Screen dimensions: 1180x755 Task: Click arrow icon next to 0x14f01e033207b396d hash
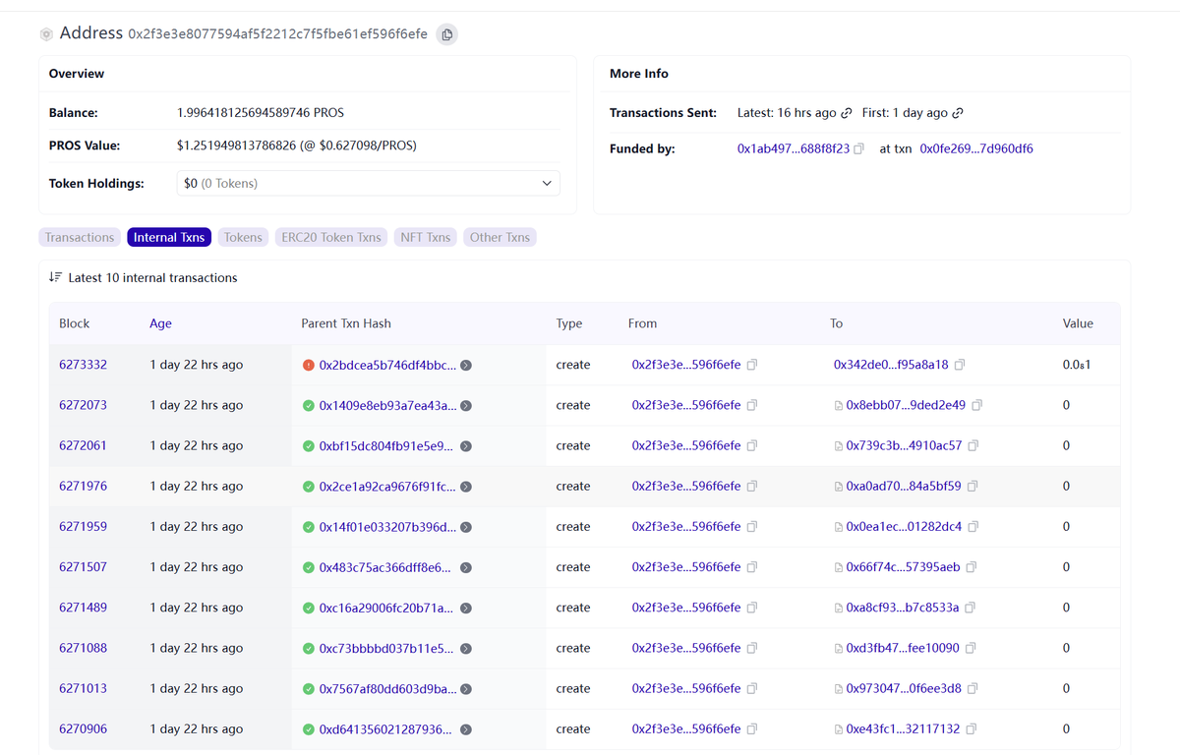(x=466, y=527)
